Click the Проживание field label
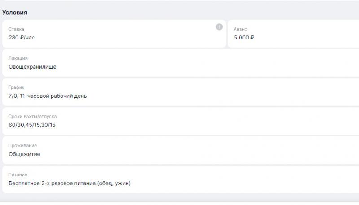The image size is (359, 205). coord(22,145)
